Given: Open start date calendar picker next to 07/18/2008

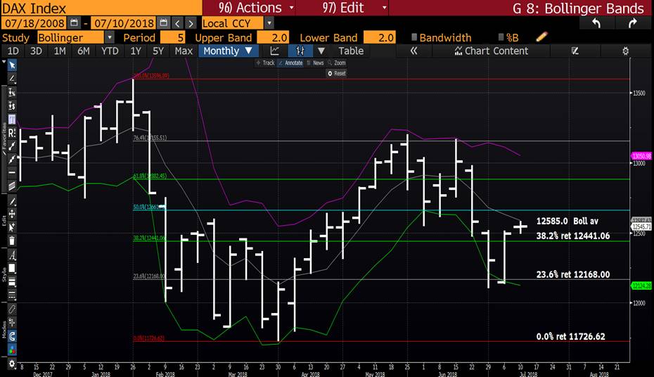Looking at the screenshot, I should coord(74,23).
